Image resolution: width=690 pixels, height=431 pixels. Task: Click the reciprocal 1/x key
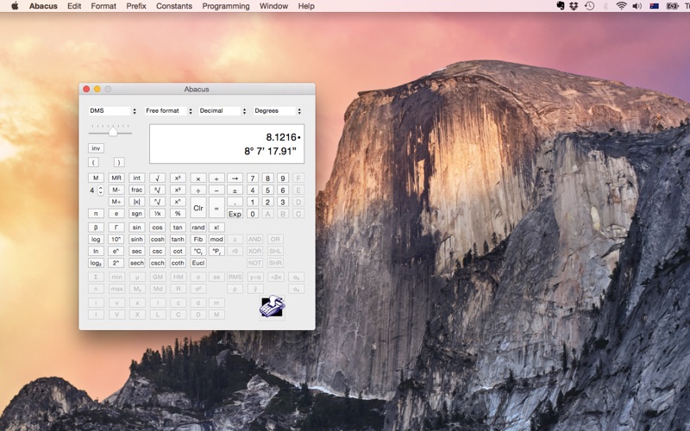(157, 214)
